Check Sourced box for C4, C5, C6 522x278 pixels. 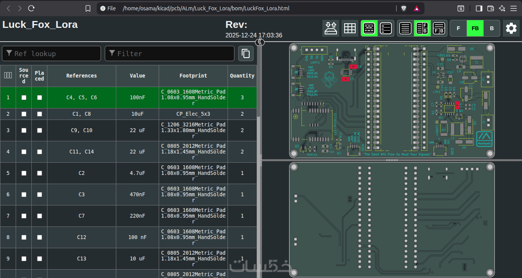tap(24, 98)
